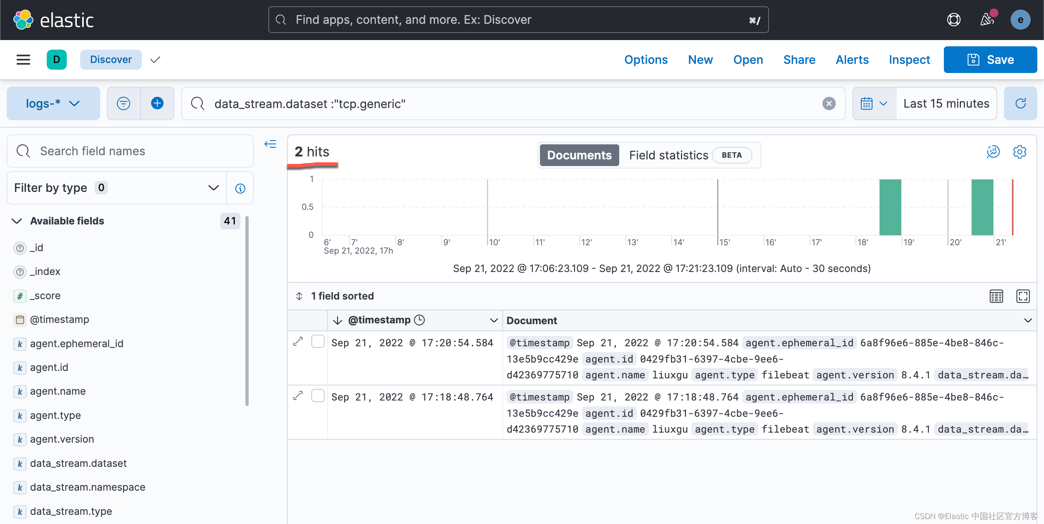Select the first document row checkbox
The height and width of the screenshot is (524, 1044).
318,341
